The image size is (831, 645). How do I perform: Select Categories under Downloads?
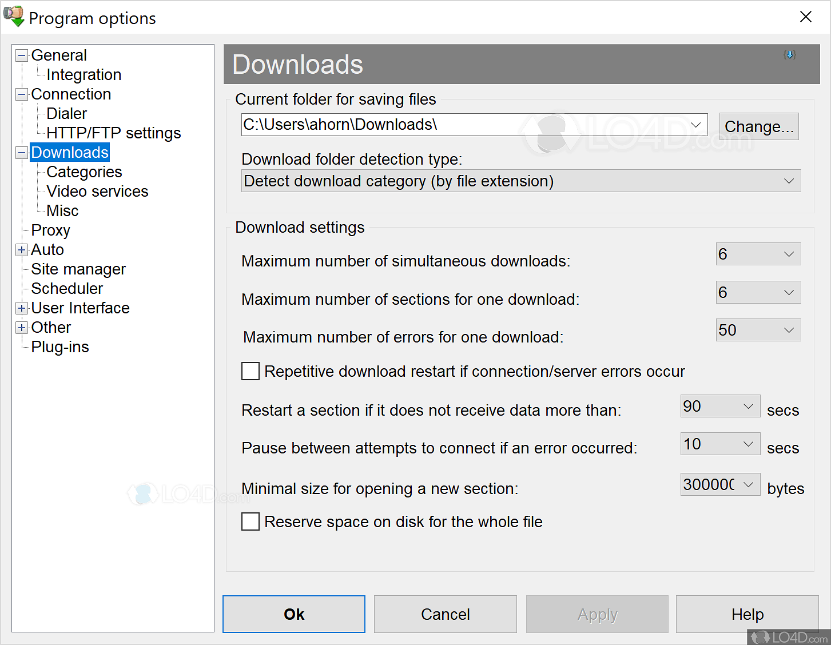(84, 172)
